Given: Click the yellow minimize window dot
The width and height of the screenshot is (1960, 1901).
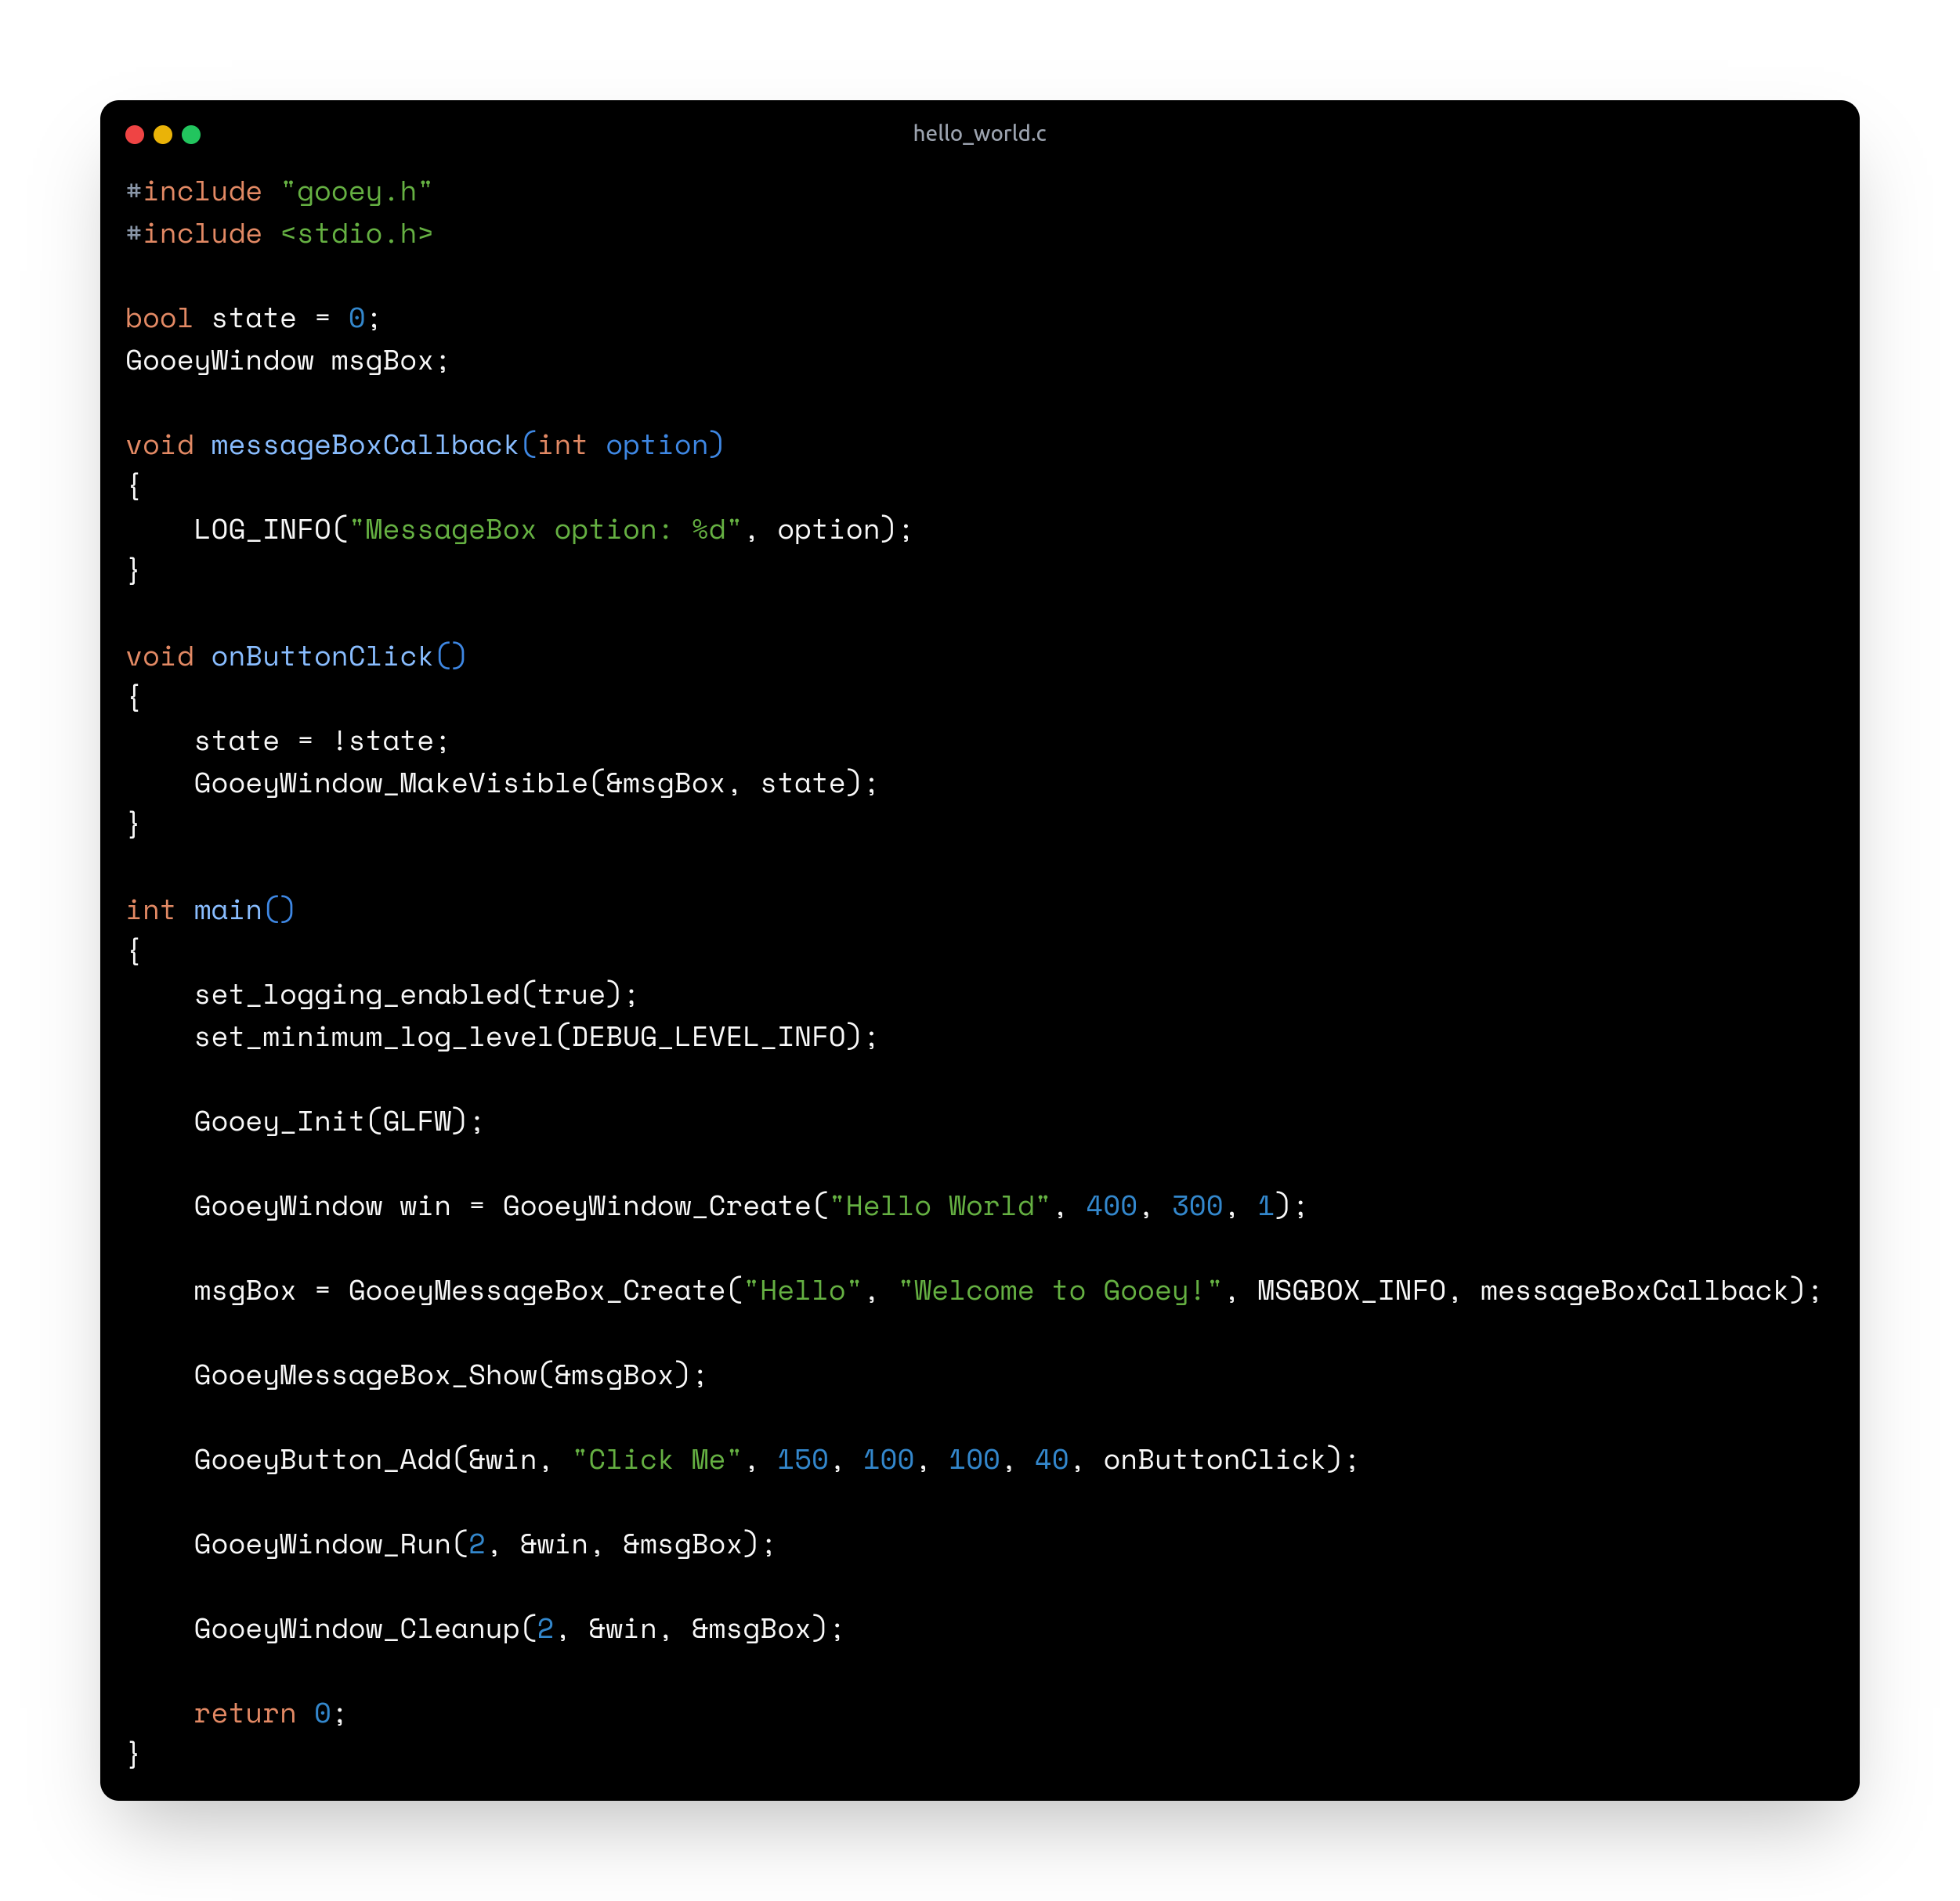Looking at the screenshot, I should point(163,135).
